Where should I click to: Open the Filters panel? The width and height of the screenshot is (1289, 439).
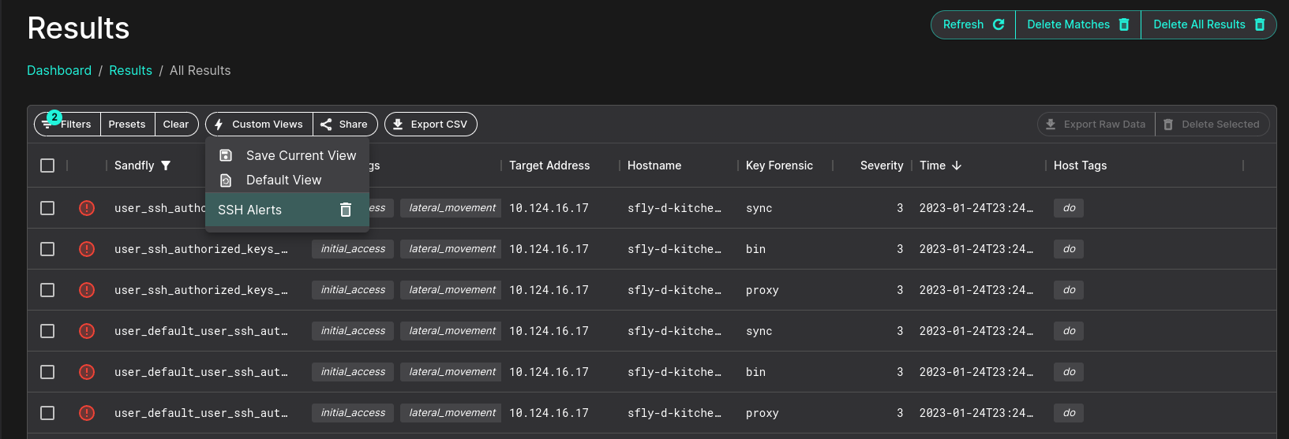(68, 124)
